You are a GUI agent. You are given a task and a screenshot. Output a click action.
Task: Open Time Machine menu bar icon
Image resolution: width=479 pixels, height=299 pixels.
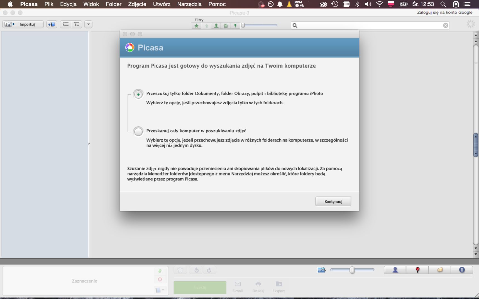tap(335, 4)
